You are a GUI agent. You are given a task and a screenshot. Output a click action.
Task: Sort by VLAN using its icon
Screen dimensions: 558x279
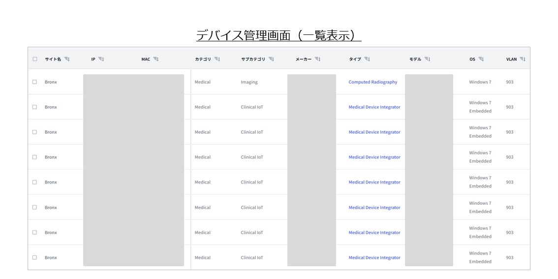523,59
